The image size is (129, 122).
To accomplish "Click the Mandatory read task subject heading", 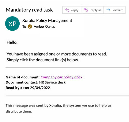I will coord(29,10).
